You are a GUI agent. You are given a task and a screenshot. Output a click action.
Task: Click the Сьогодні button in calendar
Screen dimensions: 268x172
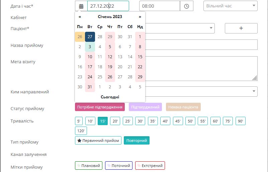coord(110,97)
